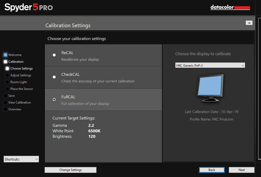Click the collapse panel button at top right

249,23
